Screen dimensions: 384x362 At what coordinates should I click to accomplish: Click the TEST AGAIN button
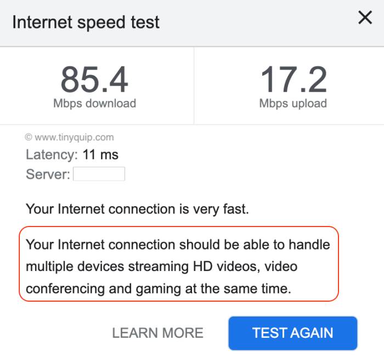pyautogui.click(x=292, y=333)
